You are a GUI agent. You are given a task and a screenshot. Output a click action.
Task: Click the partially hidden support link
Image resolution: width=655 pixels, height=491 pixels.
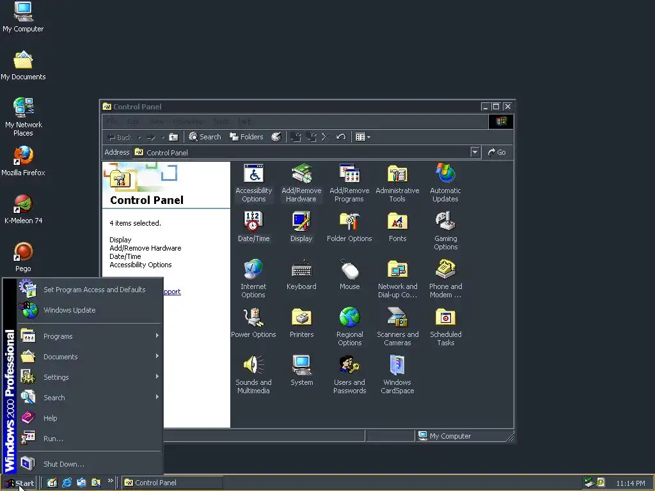[x=172, y=292]
